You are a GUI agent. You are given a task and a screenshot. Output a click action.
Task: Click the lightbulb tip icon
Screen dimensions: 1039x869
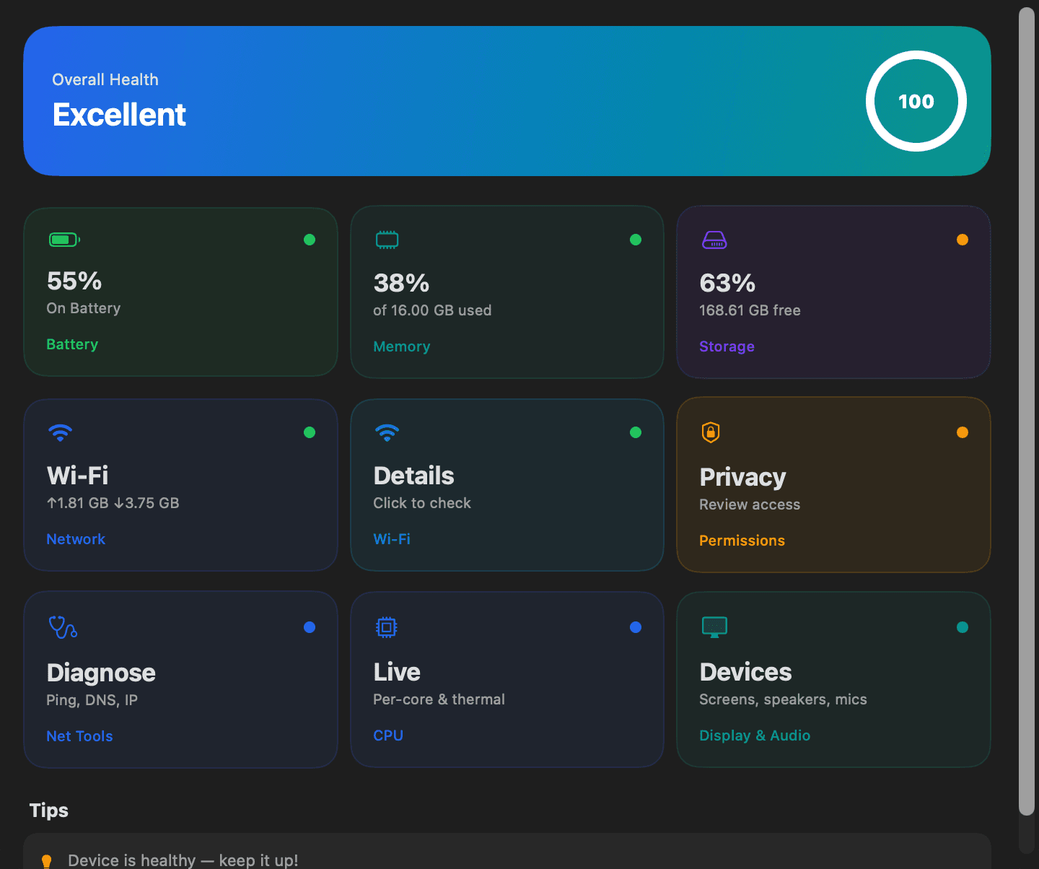46,860
